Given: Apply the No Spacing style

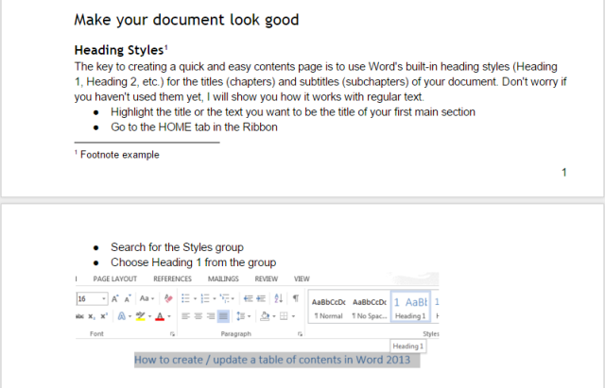Looking at the screenshot, I should point(370,309).
